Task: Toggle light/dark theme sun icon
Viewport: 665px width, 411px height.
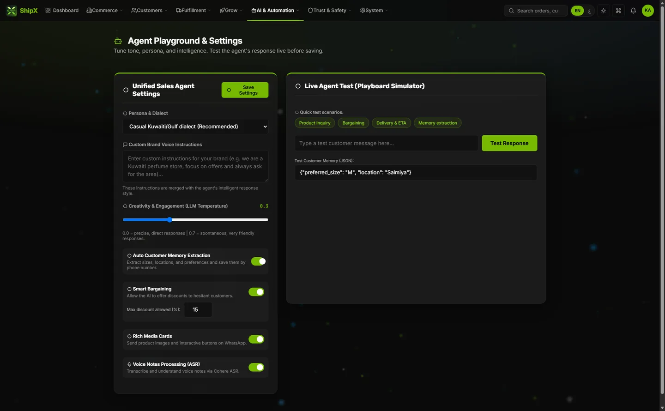Action: (604, 11)
